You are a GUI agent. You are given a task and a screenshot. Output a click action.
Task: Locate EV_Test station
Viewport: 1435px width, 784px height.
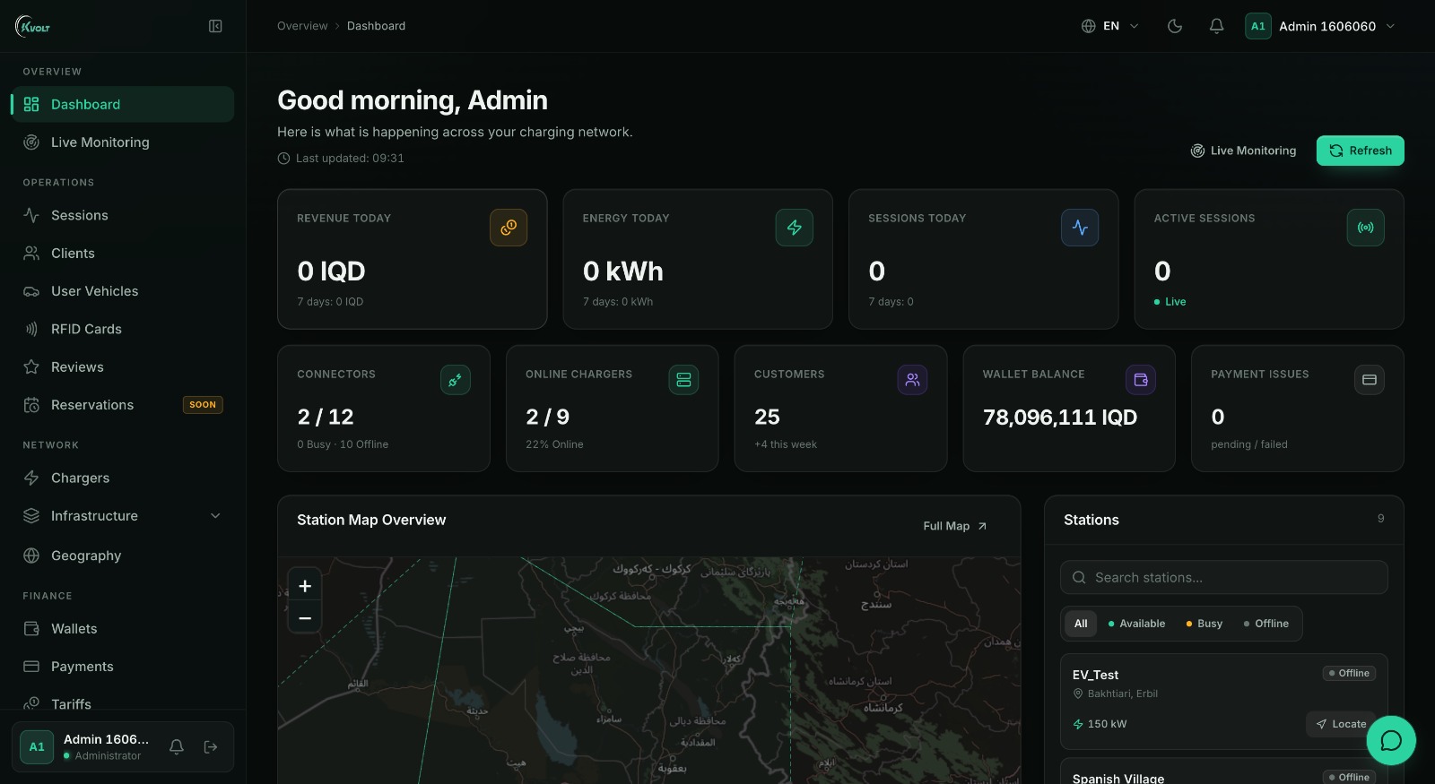(x=1341, y=724)
